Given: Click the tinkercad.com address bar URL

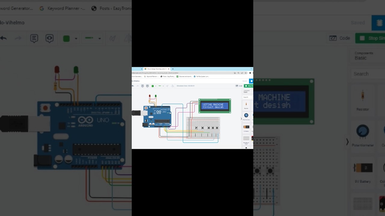Looking at the screenshot, I should tap(155, 73).
